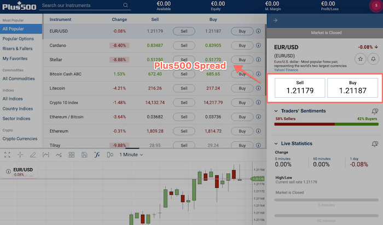Click the instrument list scrollbar
This screenshot has width=383, height=225.
click(x=266, y=60)
